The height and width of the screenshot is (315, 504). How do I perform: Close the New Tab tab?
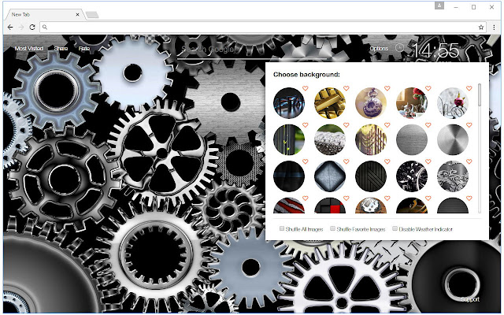(x=77, y=14)
